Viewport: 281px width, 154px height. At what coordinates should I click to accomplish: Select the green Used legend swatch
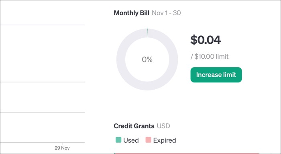pyautogui.click(x=118, y=140)
